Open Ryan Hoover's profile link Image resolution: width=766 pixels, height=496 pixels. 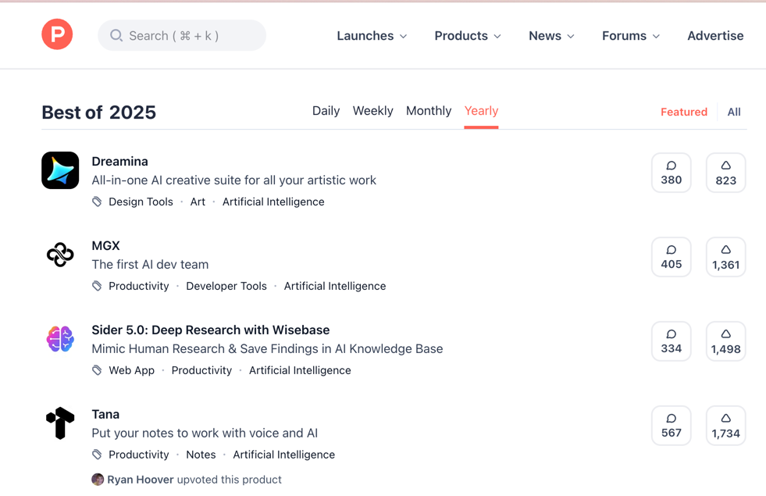point(140,480)
